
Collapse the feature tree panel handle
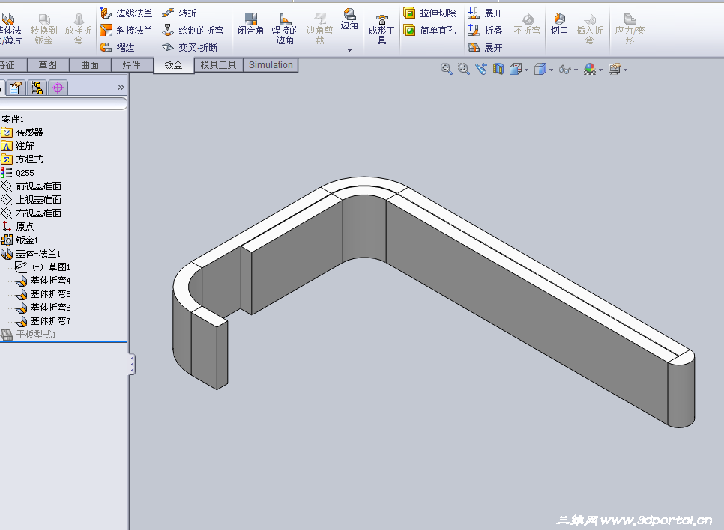click(132, 365)
